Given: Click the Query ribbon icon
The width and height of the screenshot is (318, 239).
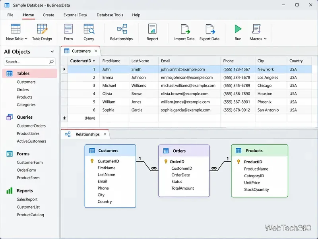Looking at the screenshot, I should point(89,28).
